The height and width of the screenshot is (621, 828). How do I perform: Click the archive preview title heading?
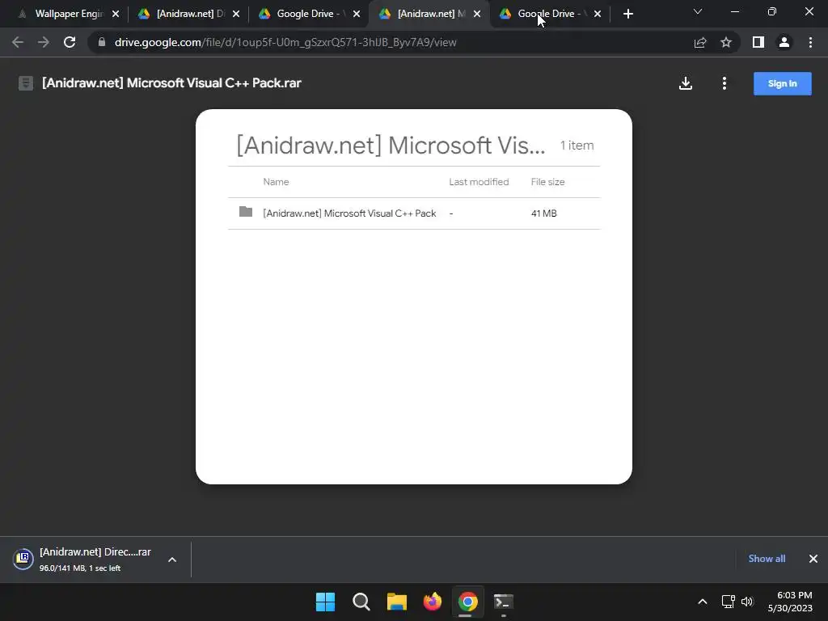391,146
